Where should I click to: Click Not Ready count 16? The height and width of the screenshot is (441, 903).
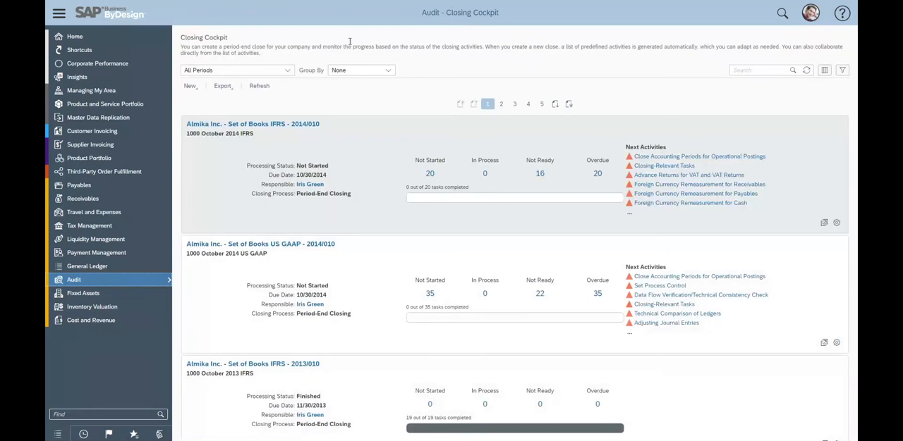540,173
